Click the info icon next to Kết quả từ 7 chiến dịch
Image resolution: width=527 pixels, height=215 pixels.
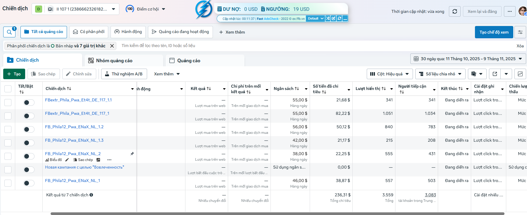pos(91,195)
